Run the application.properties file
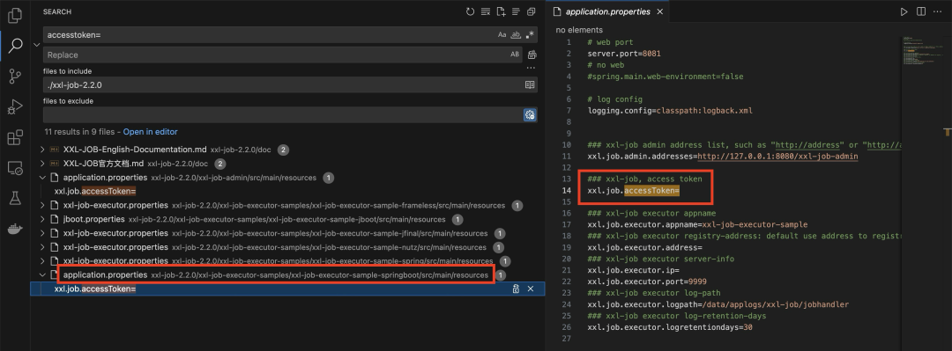The image size is (952, 351). pos(904,11)
